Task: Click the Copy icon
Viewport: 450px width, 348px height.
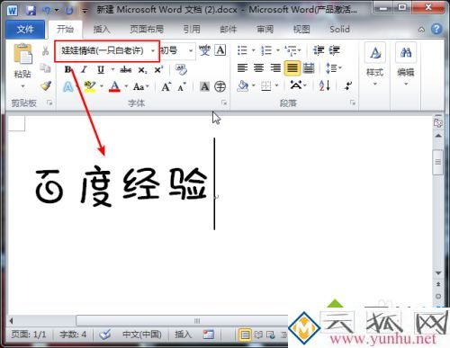Action: pyautogui.click(x=46, y=68)
